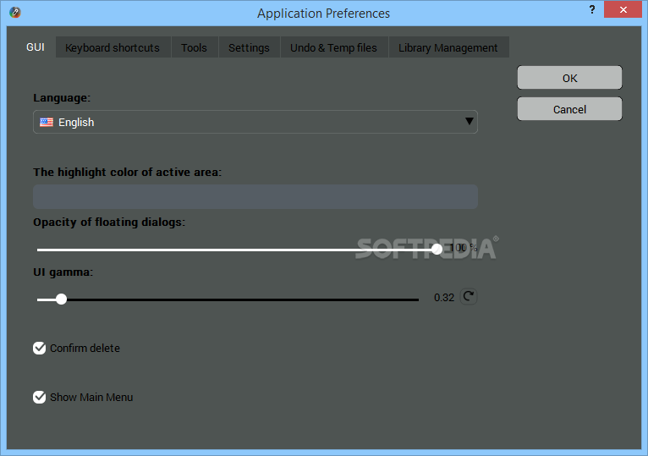Close the Application Preferences dialog
The image size is (648, 456).
pyautogui.click(x=623, y=9)
